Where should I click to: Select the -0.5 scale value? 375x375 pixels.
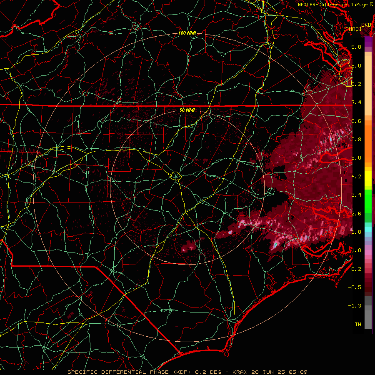(x=355, y=287)
